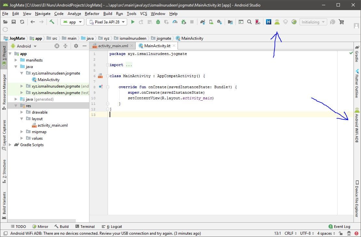Open the Event Log

tap(339, 226)
